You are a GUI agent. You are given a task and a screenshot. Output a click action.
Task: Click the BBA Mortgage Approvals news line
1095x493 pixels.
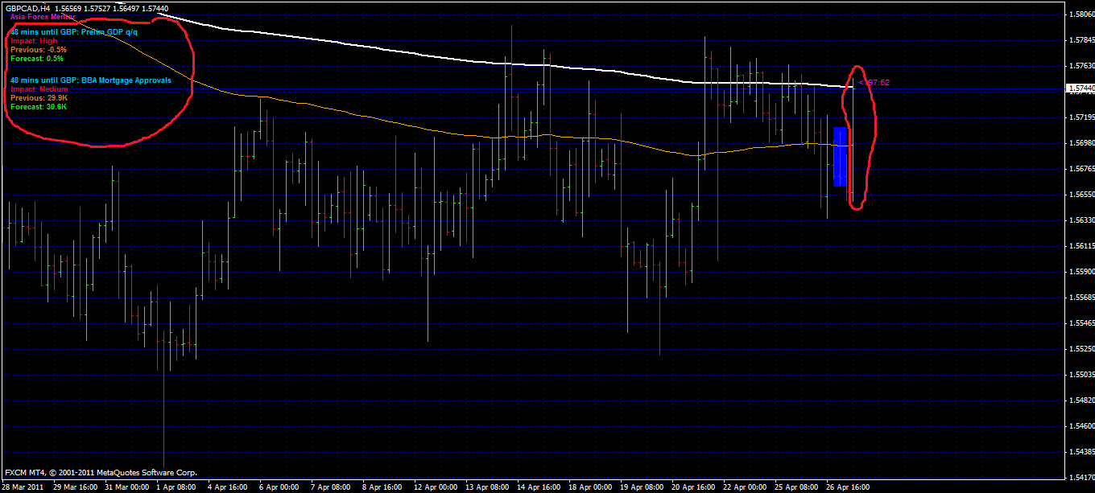[90, 80]
